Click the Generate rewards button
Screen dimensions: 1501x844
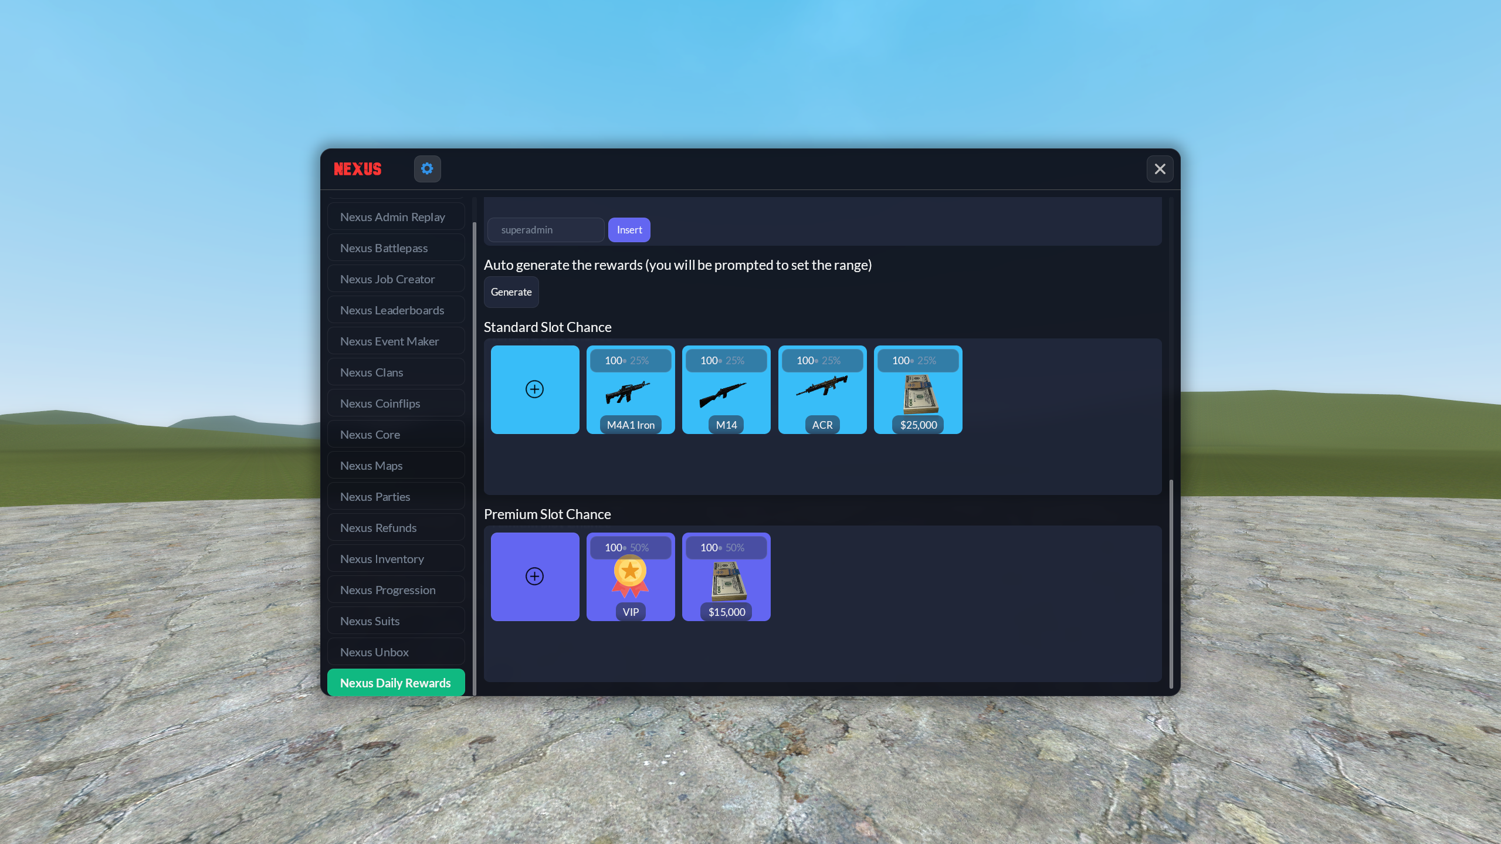[511, 292]
